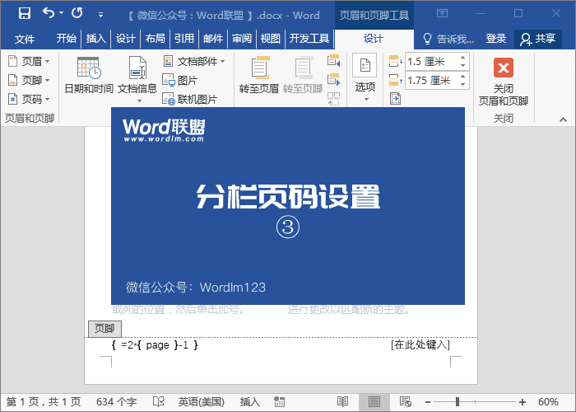Open the undo history dropdown arrow
Viewport: 576px width, 412px height.
pyautogui.click(x=62, y=13)
